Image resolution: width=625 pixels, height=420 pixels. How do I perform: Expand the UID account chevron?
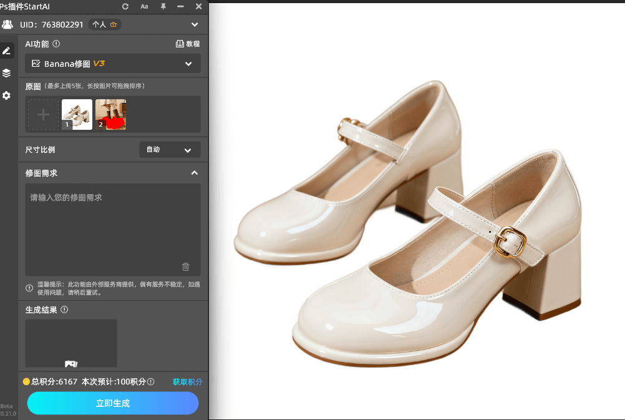195,25
